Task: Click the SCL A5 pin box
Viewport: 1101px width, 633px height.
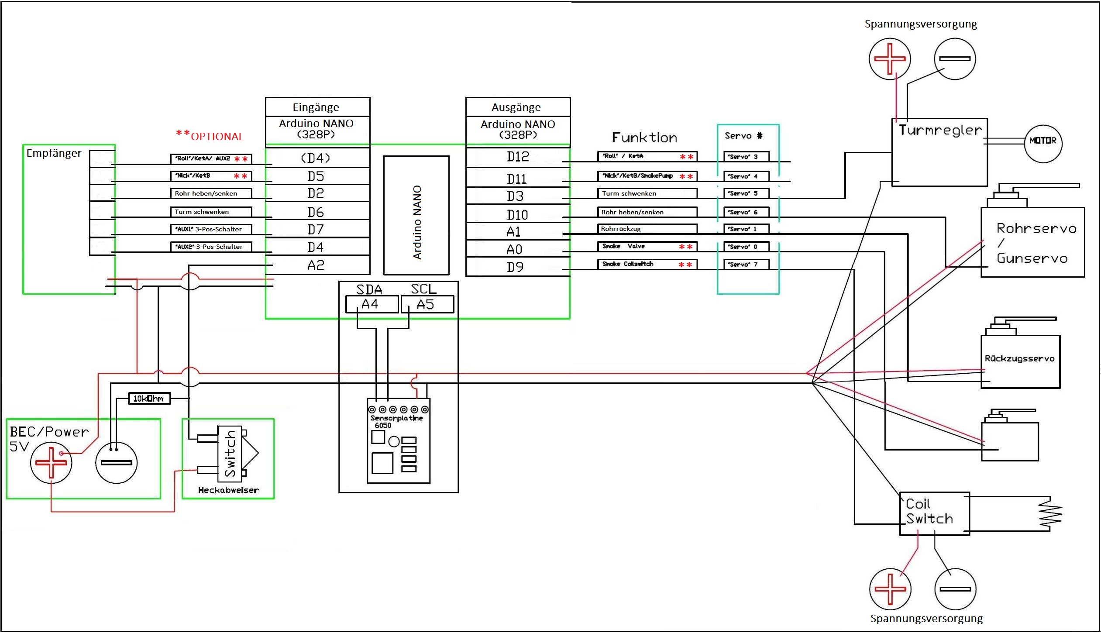Action: pyautogui.click(x=427, y=304)
